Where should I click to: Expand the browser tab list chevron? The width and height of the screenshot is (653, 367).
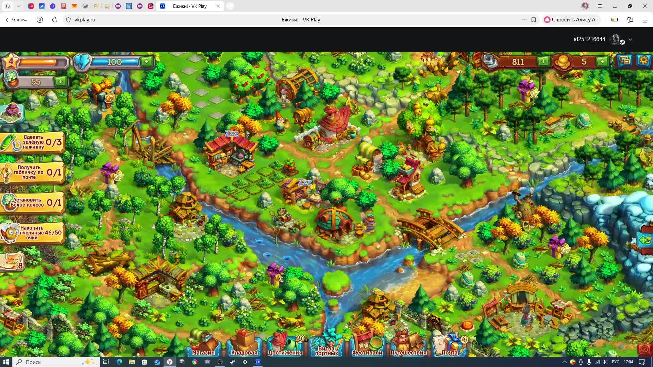18,6
